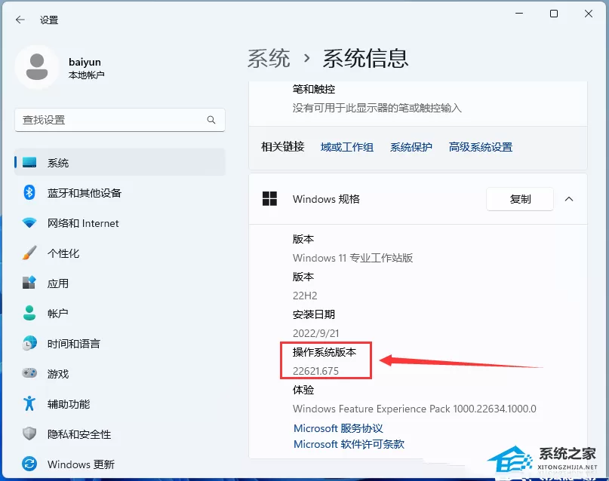Click the 系统 monitor icon
This screenshot has height=481, width=609.
pyautogui.click(x=29, y=162)
